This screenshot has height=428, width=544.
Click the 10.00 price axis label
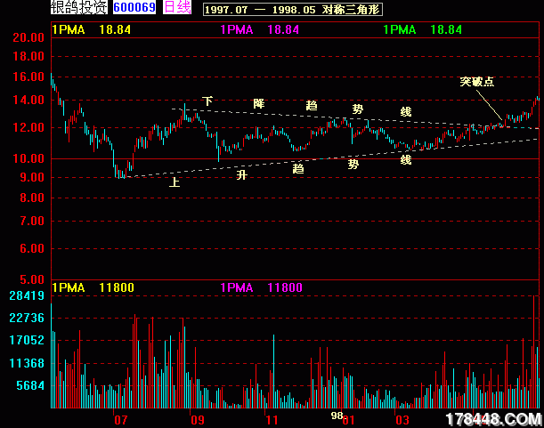click(x=29, y=158)
